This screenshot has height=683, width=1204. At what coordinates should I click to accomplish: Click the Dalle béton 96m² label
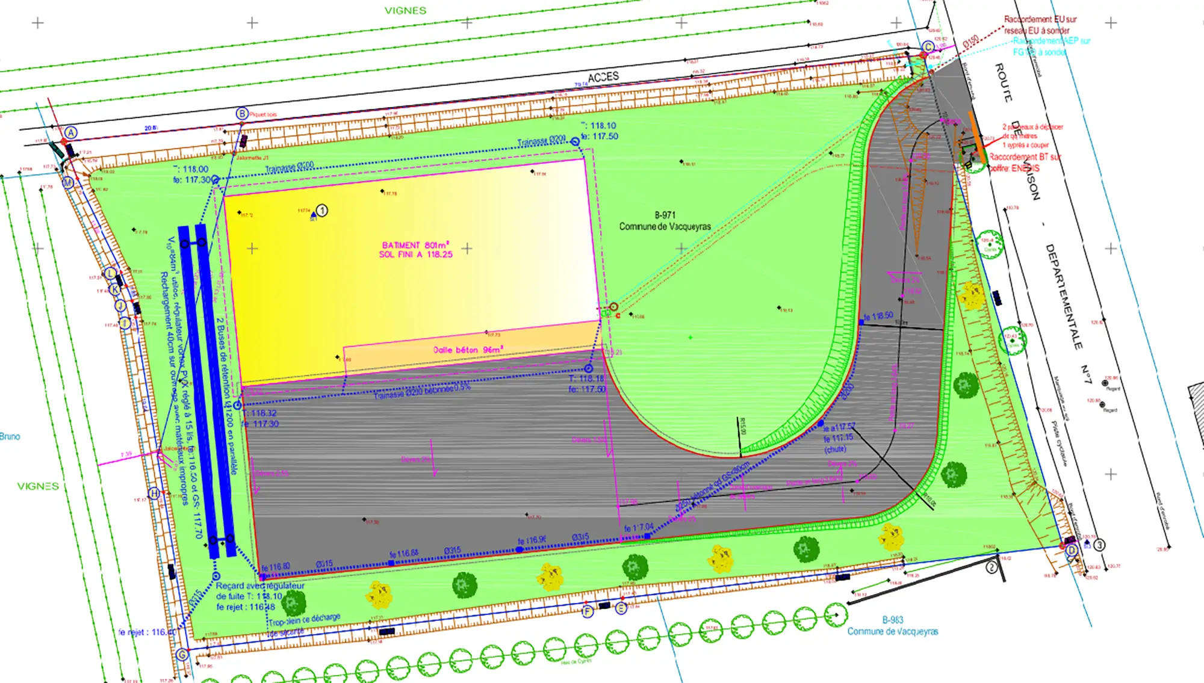pyautogui.click(x=468, y=350)
